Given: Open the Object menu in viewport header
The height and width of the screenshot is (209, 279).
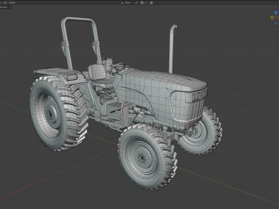Looking at the screenshot, I should pyautogui.click(x=12, y=3).
